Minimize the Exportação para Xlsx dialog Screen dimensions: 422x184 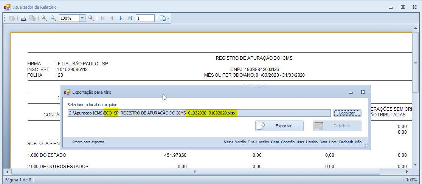351,92
